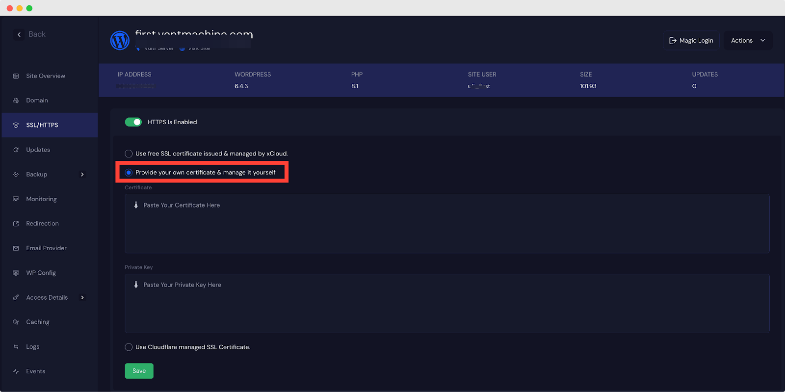Screen dimensions: 785x392
Task: Expand the Backup submenu arrow
Action: click(82, 175)
